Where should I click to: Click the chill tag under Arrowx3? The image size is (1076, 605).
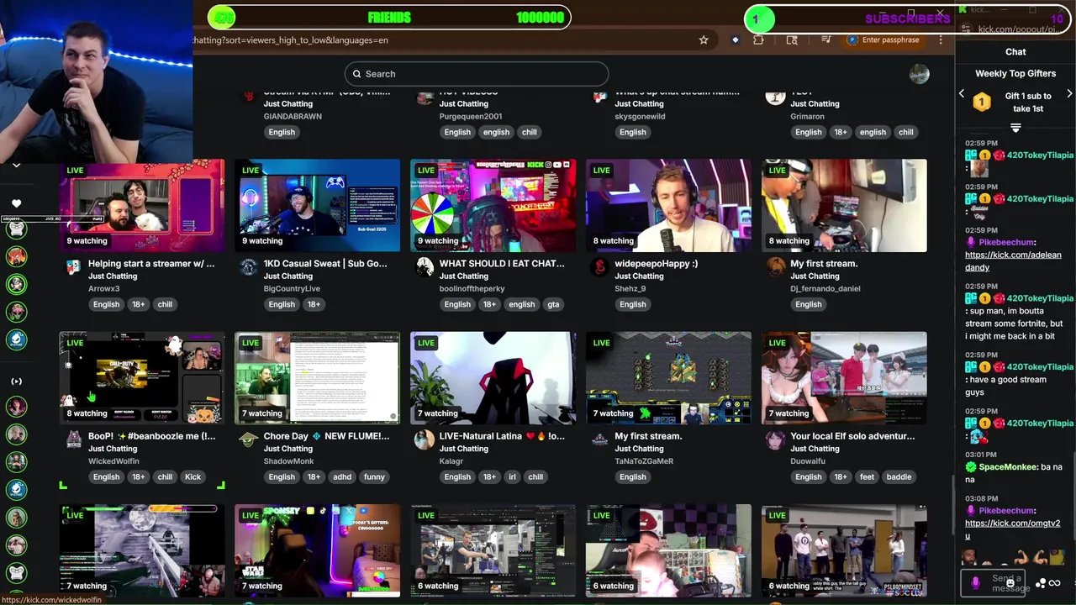(x=165, y=304)
